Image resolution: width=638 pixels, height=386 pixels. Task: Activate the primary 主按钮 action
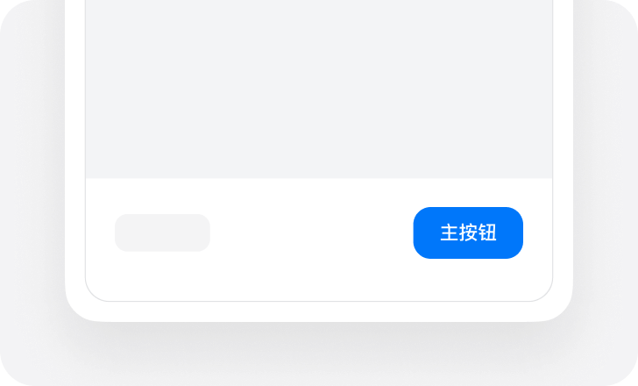pos(468,232)
